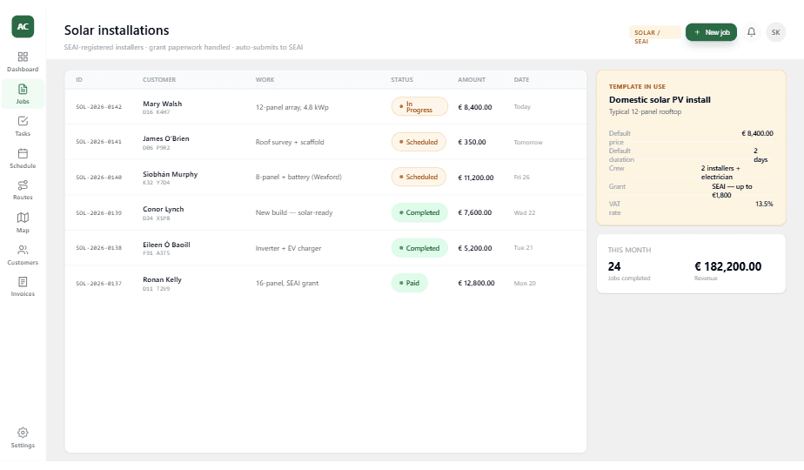The height and width of the screenshot is (470, 804).
Task: Open notifications bell icon
Action: [x=751, y=32]
